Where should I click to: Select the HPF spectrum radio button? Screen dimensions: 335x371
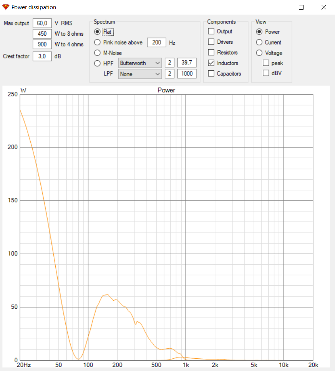[x=97, y=63]
